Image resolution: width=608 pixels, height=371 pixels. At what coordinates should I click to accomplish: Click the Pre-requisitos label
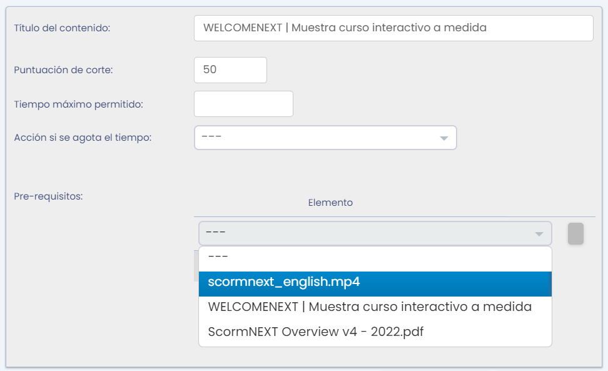click(48, 196)
